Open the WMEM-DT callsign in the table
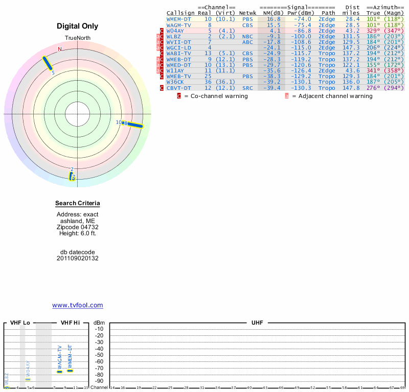 pos(179,19)
